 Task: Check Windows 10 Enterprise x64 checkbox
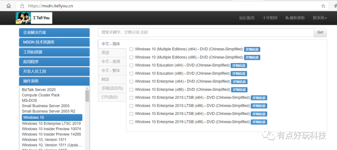pos(131,82)
